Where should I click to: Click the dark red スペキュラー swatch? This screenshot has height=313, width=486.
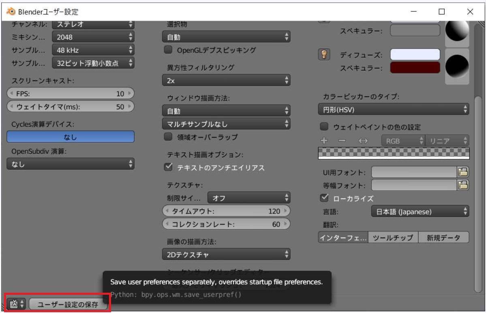(415, 68)
